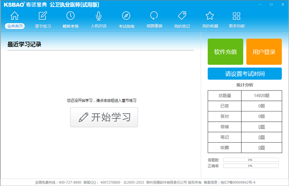This screenshot has width=289, height=186.
Task: Click the 客服QQ 4007278800 text
Action: 102,182
